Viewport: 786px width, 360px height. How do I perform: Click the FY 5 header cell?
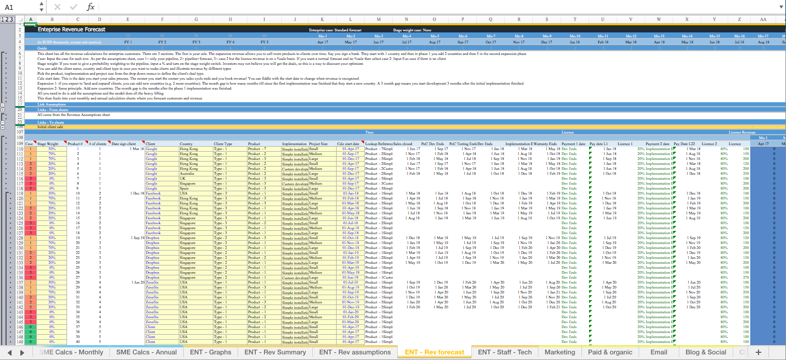pyautogui.click(x=264, y=42)
